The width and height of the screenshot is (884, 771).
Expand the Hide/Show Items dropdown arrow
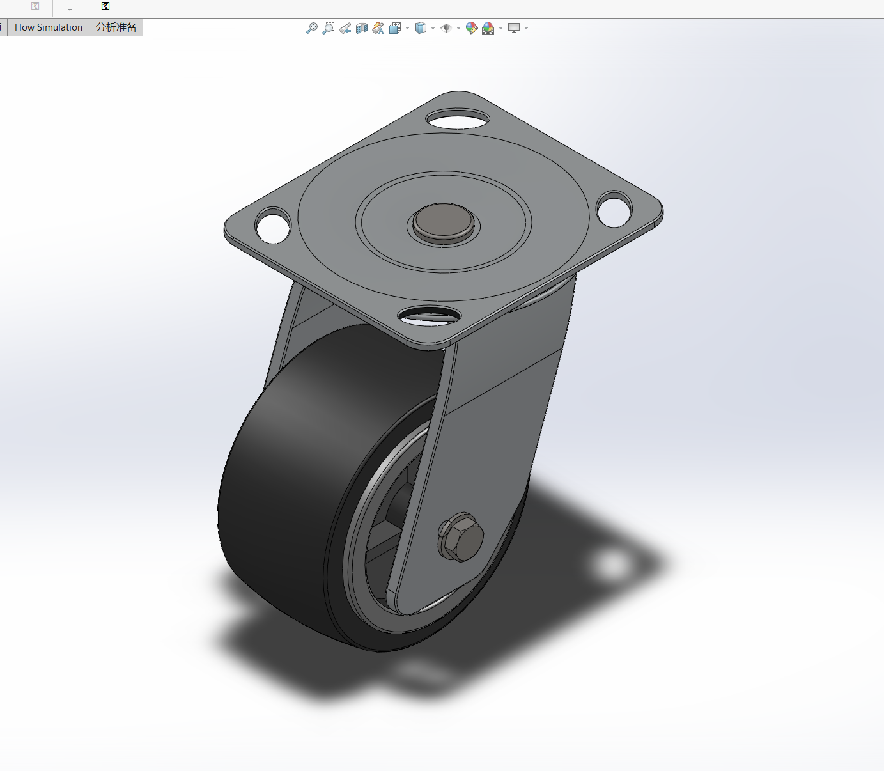458,29
